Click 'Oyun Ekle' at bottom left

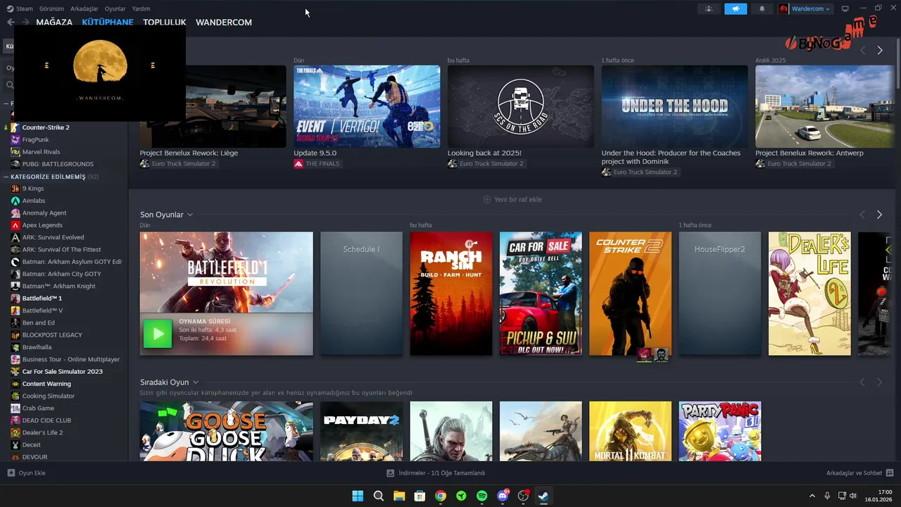pos(32,473)
